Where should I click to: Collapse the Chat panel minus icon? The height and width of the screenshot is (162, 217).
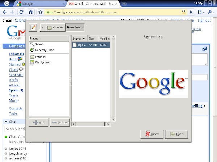(6, 122)
